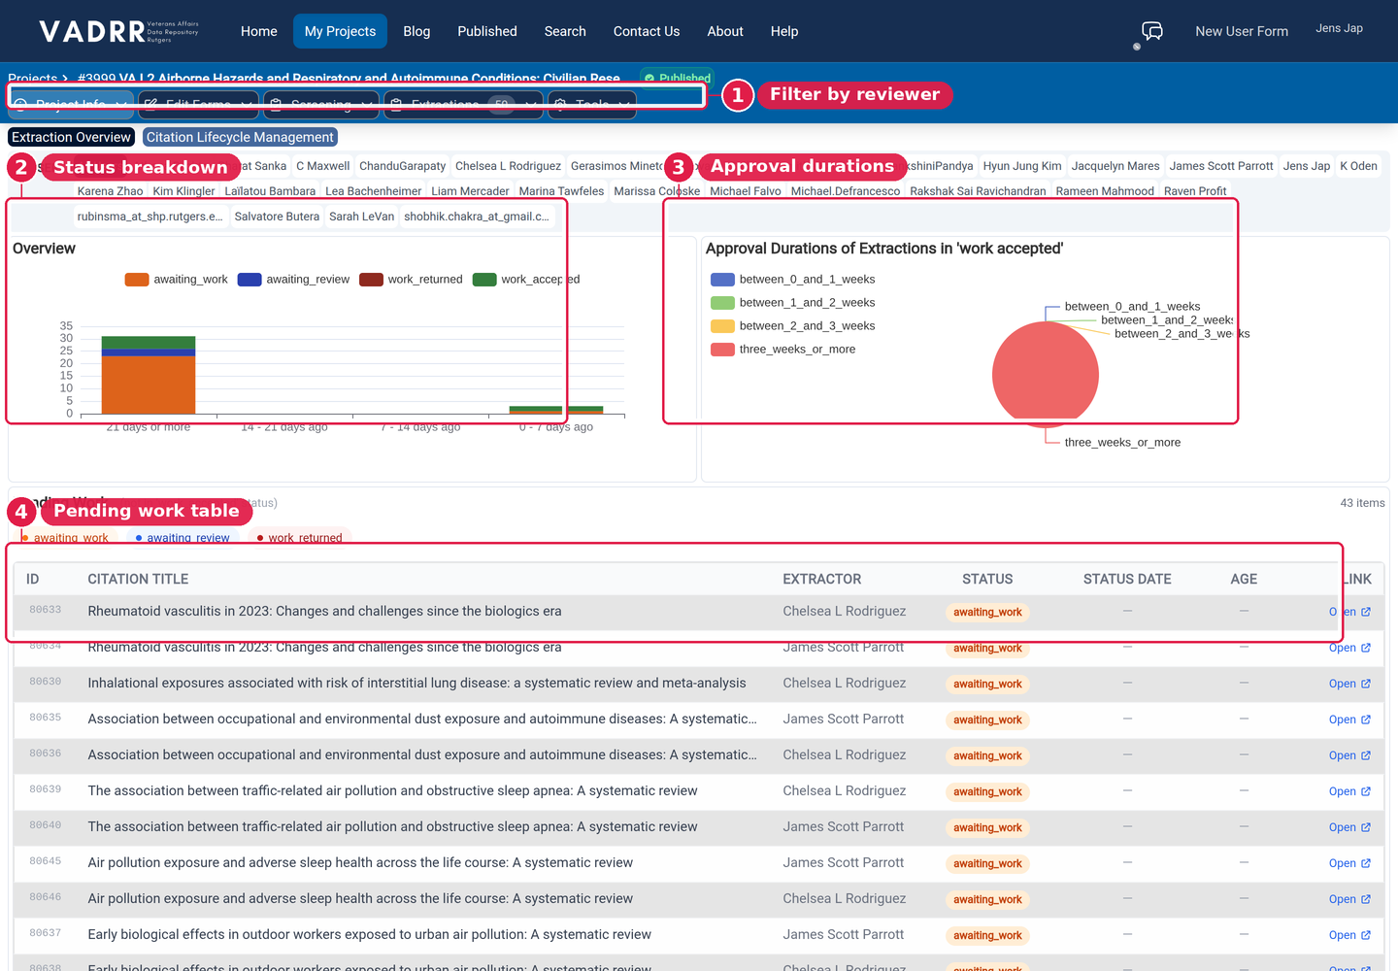Click external-link icon for row 80634
This screenshot has width=1398, height=971.
point(1366,648)
